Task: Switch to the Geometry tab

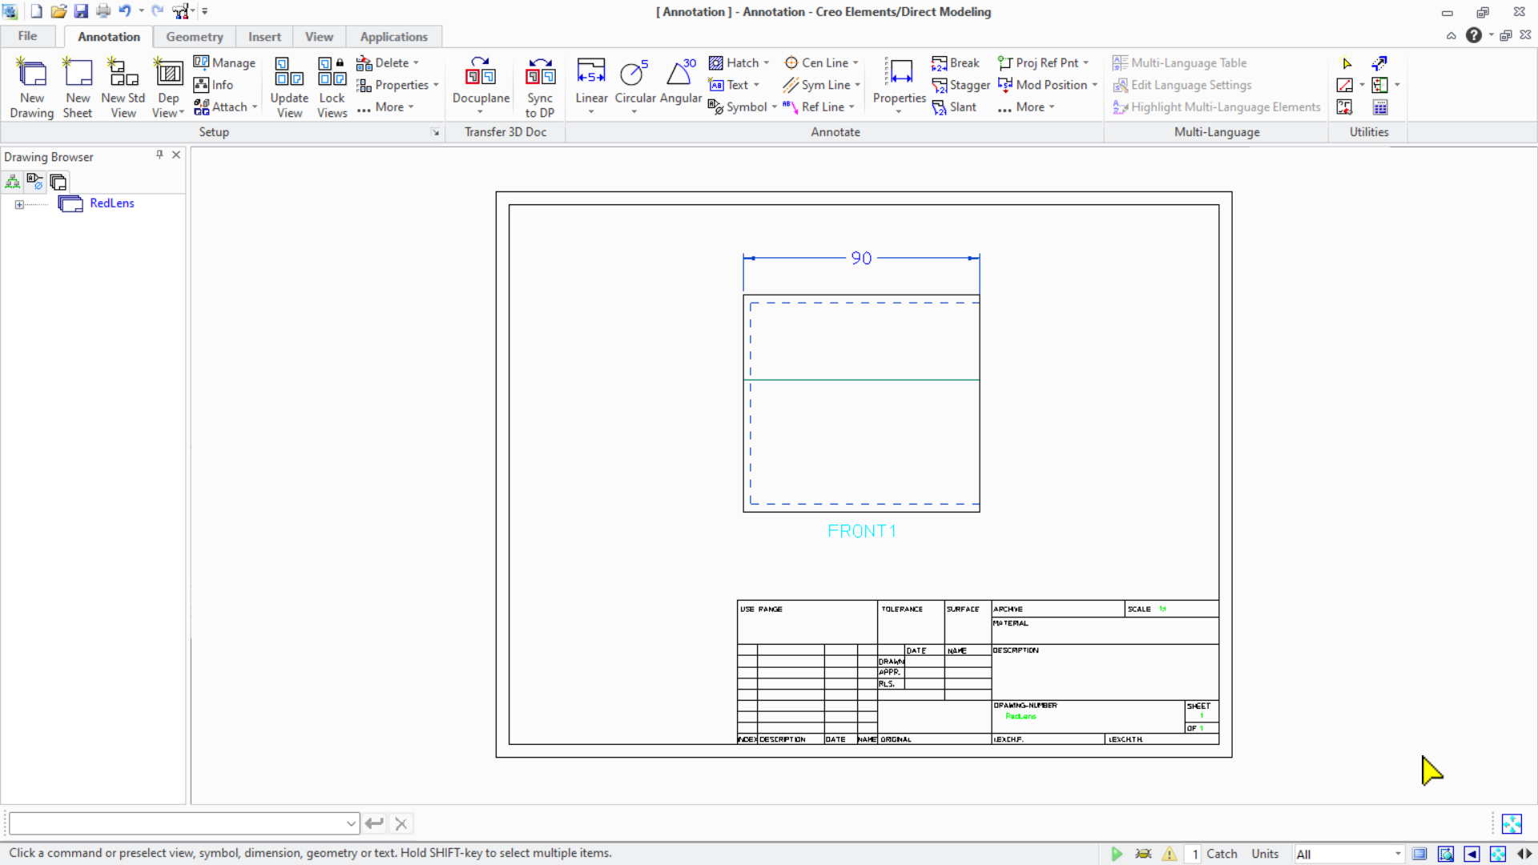Action: 194,37
